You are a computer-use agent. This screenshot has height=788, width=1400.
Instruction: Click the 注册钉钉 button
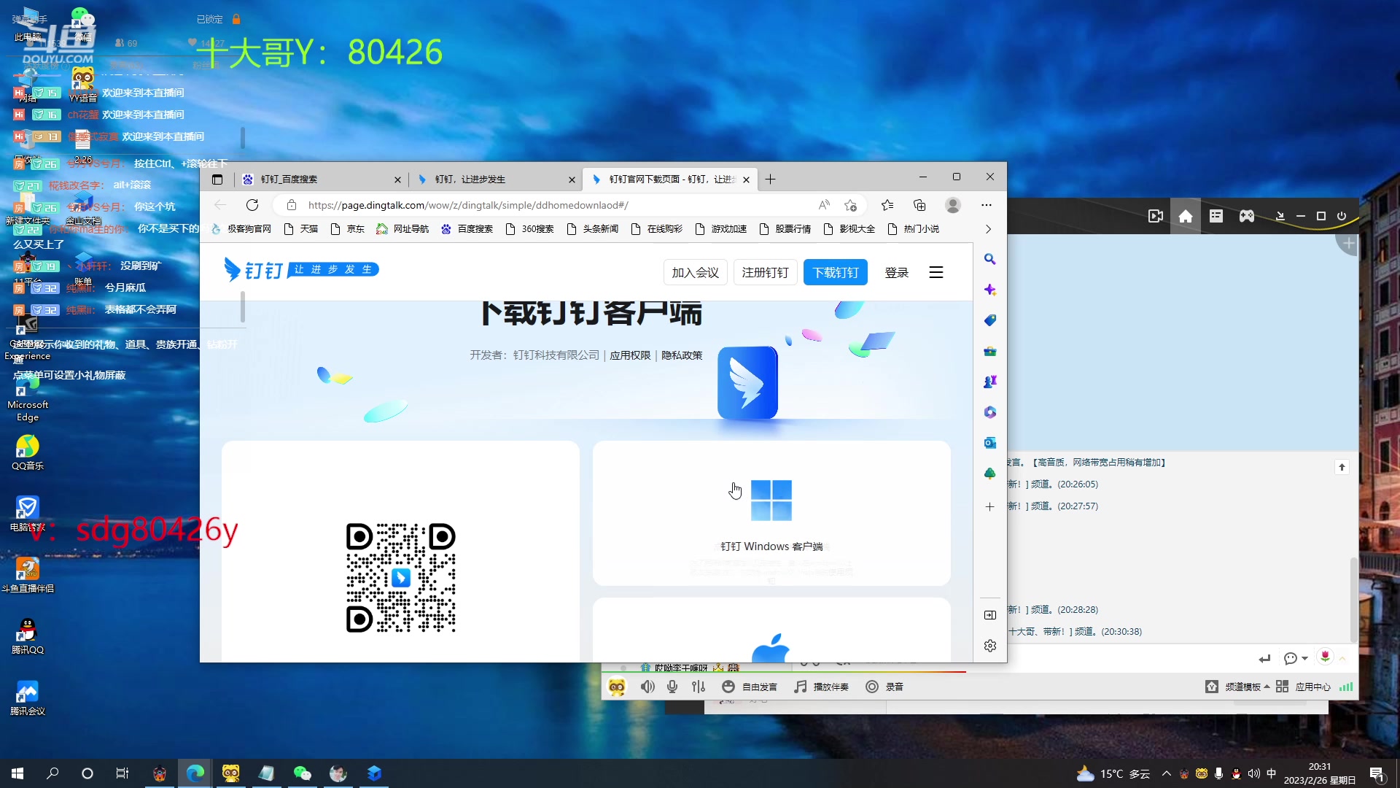coord(765,272)
